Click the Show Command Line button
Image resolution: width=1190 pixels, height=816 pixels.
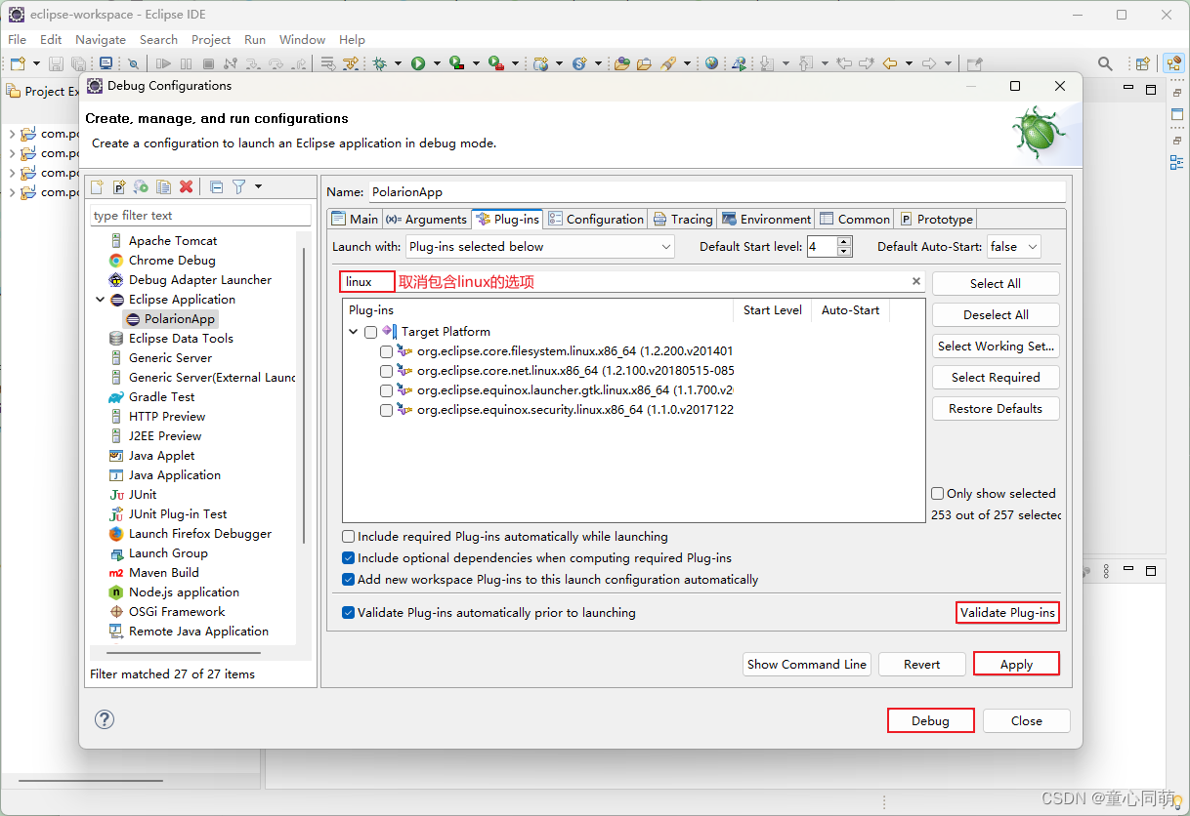(x=806, y=664)
